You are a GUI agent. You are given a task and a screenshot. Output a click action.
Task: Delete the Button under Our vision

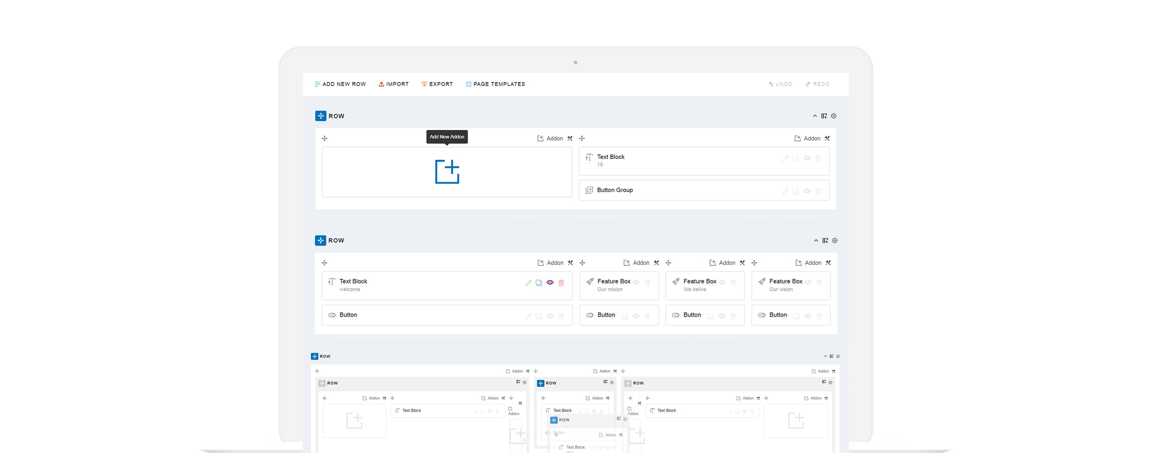pyautogui.click(x=819, y=316)
